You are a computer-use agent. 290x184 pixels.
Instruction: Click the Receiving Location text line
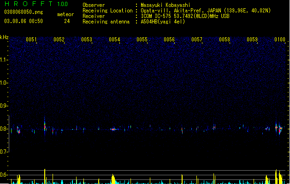click(x=177, y=11)
